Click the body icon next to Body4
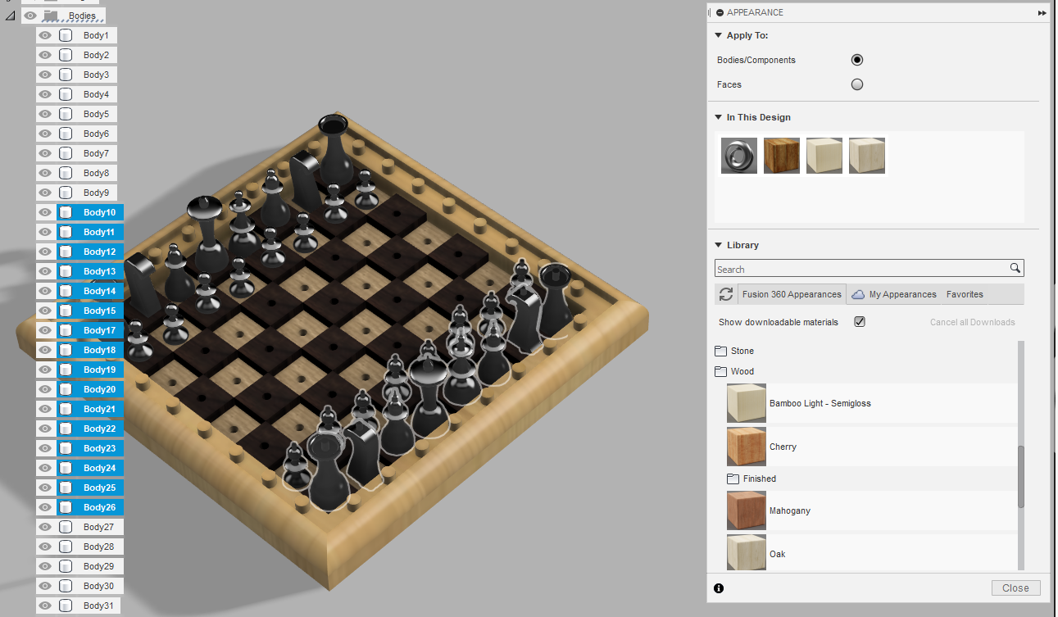 (66, 94)
